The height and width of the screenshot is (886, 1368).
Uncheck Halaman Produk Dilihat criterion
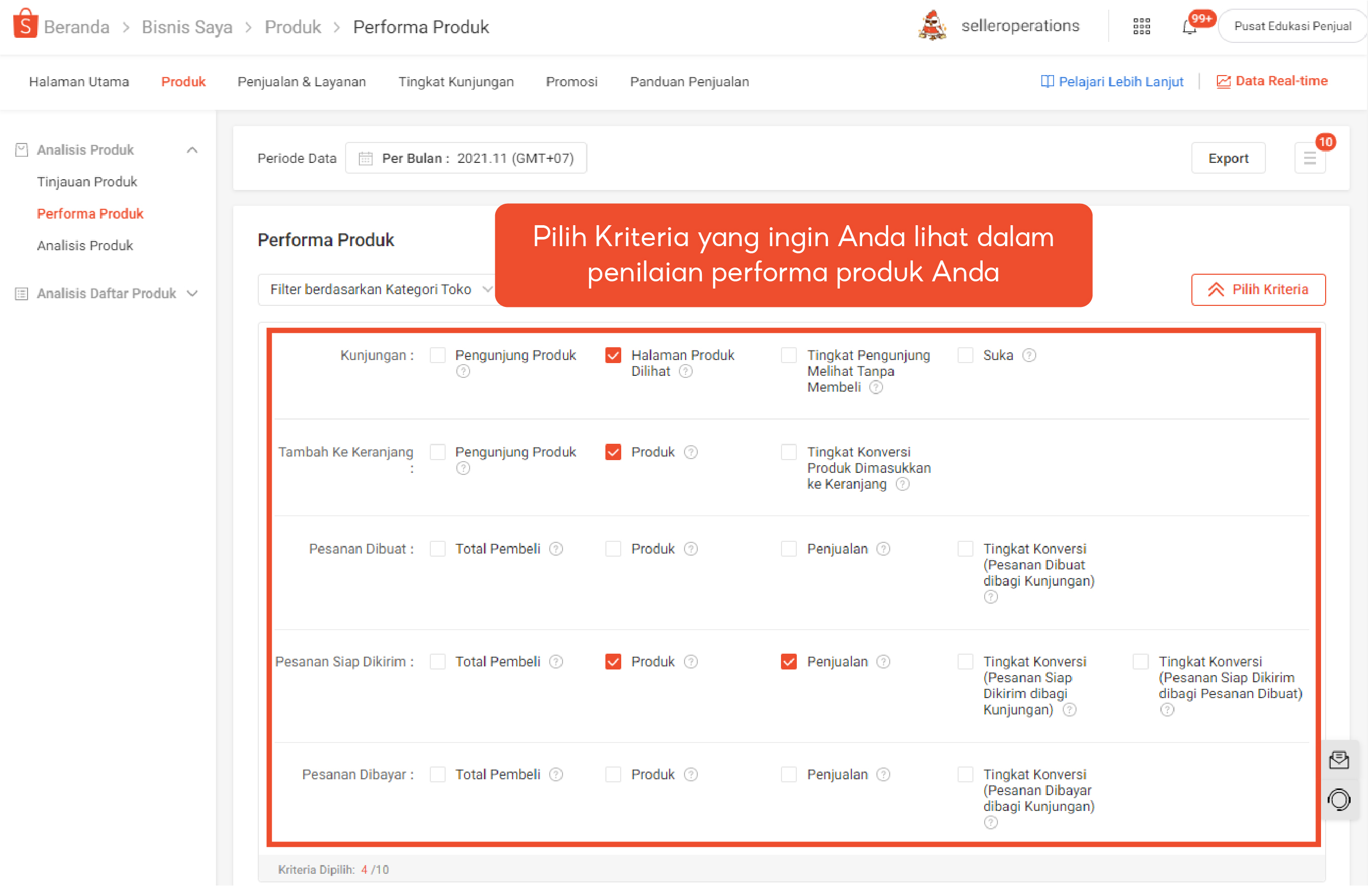[613, 355]
